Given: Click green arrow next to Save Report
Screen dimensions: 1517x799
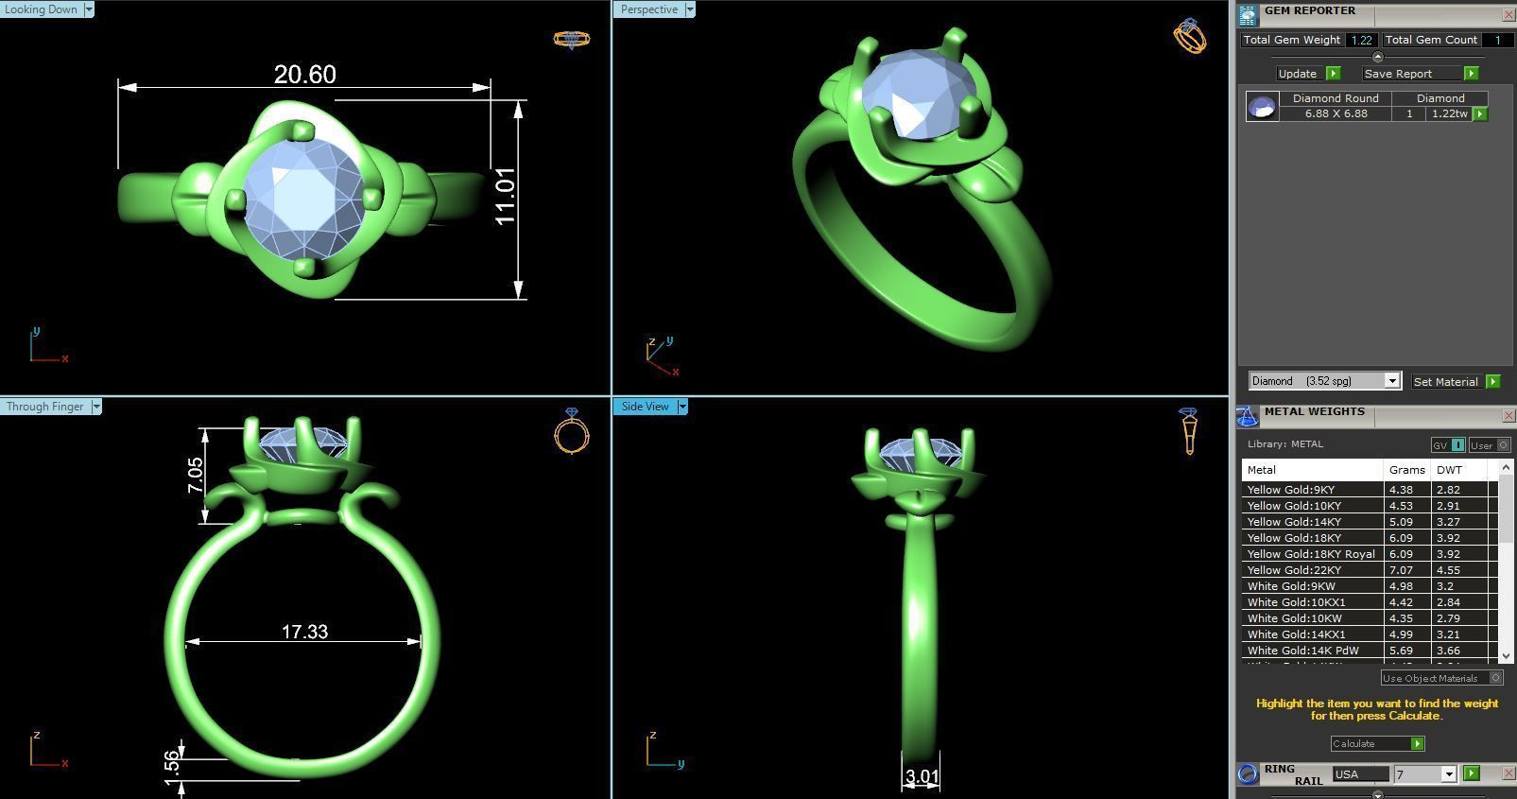Looking at the screenshot, I should click(1471, 74).
